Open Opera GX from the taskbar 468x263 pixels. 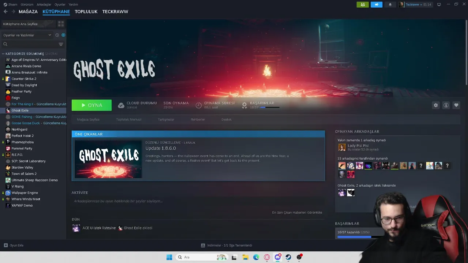pos(267,257)
